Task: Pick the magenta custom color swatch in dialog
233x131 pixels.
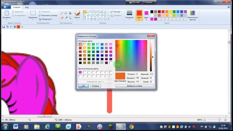Action: (x=80, y=72)
